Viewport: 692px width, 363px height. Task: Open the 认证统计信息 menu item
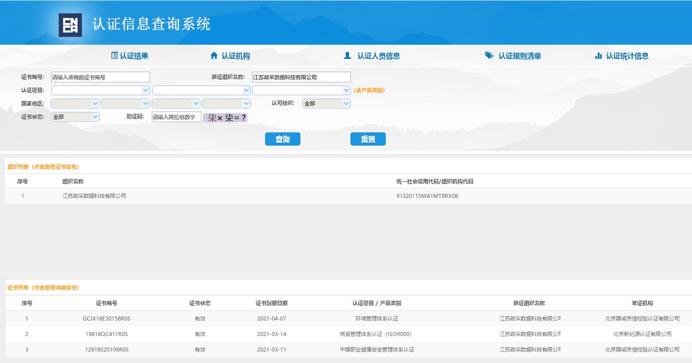point(627,56)
